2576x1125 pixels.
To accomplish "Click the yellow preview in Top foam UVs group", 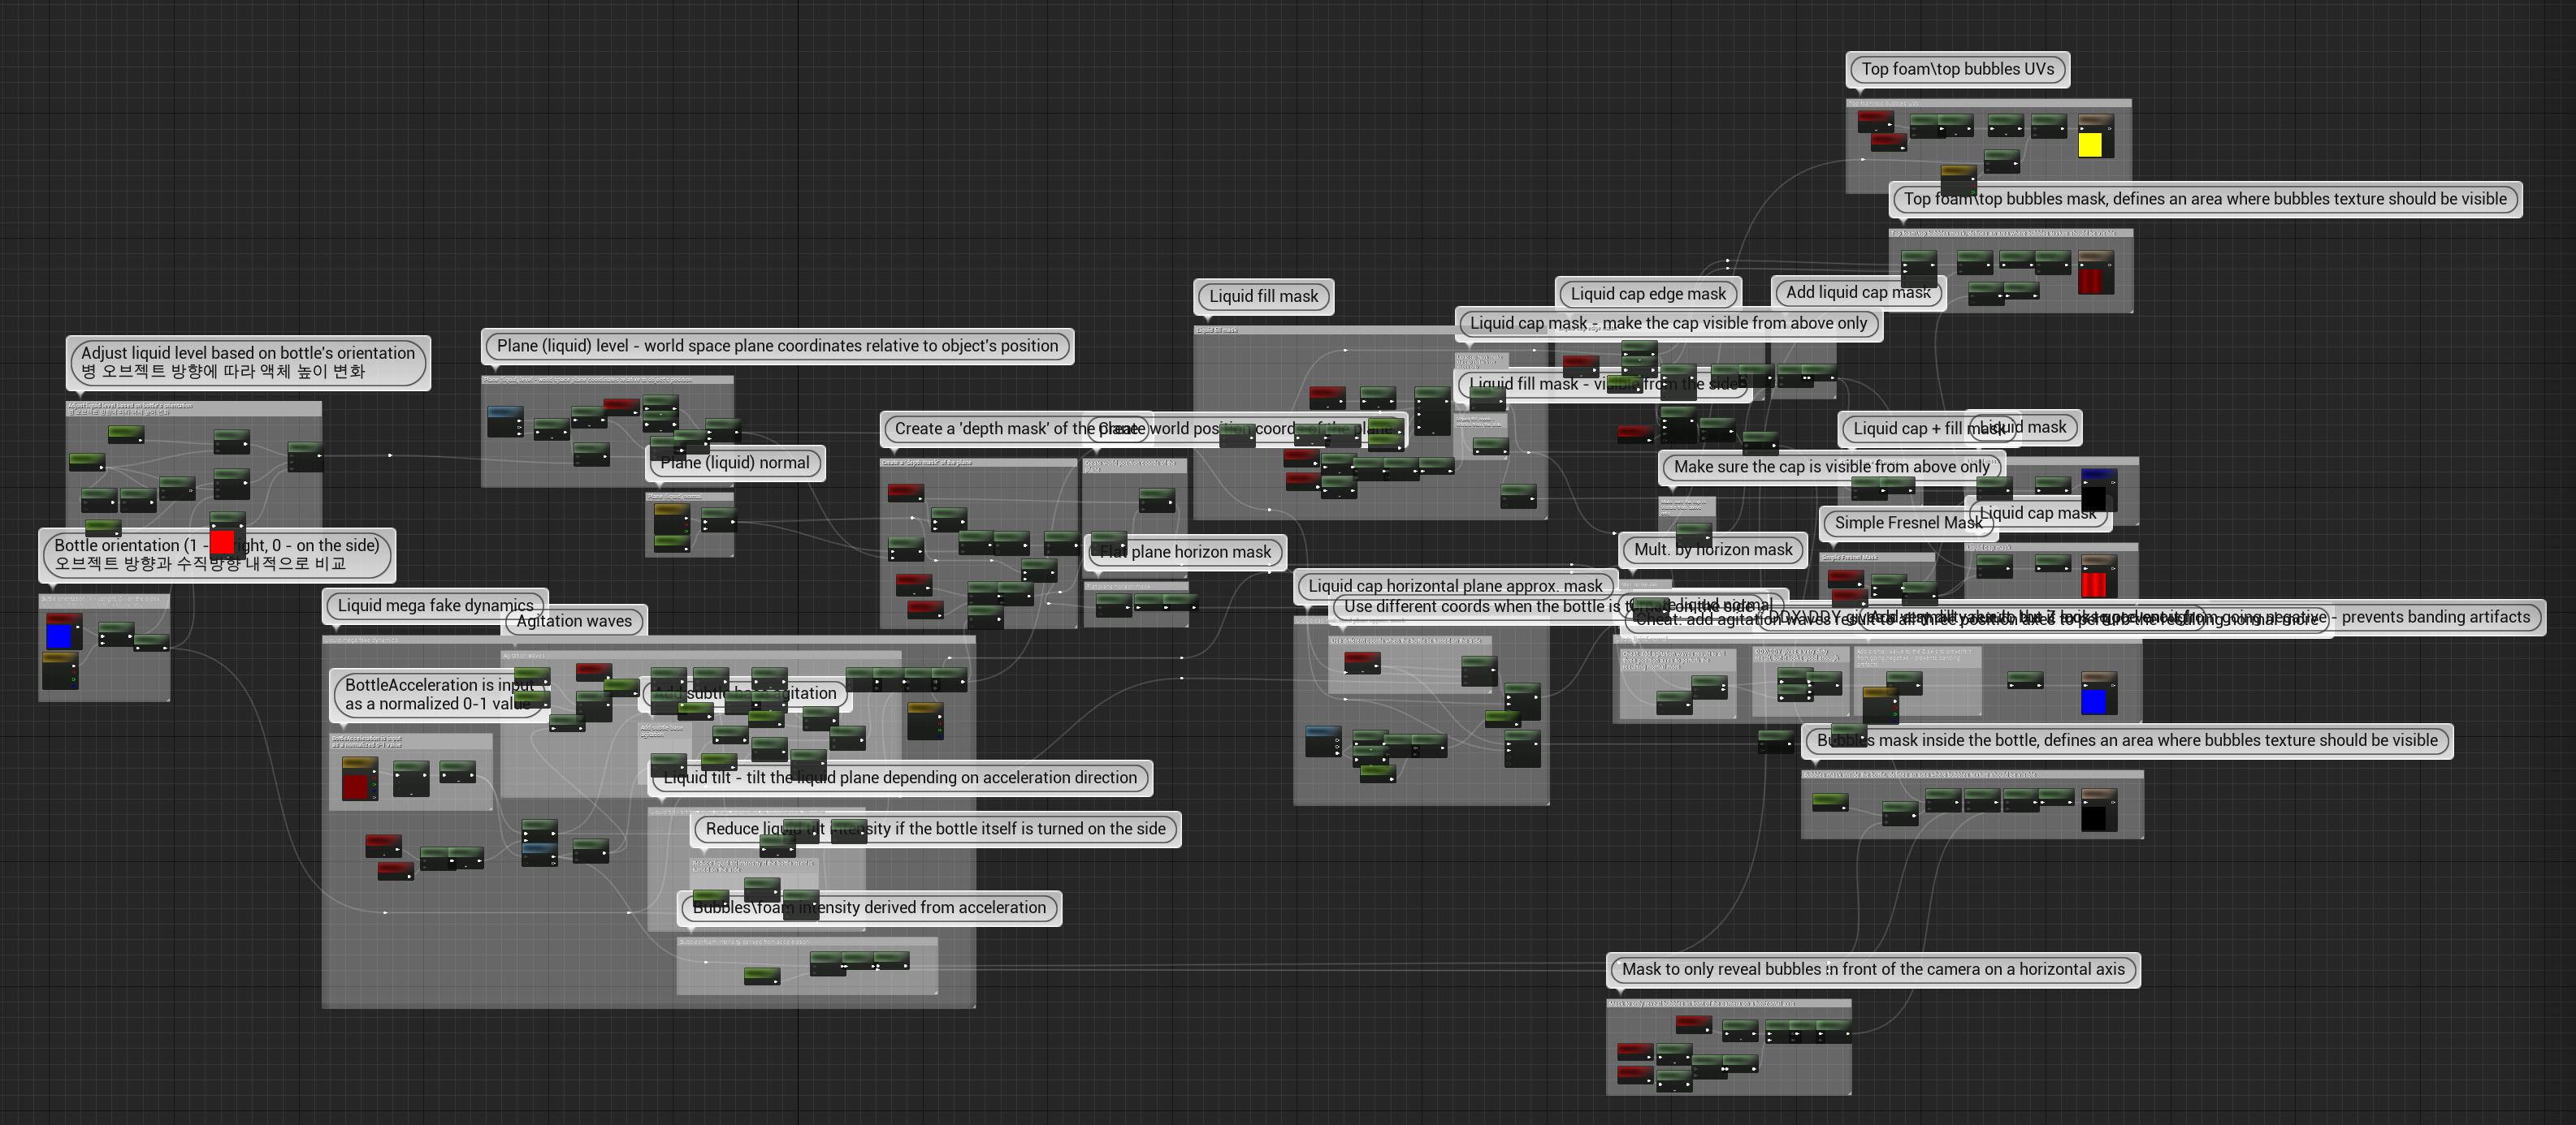I will (x=2089, y=144).
